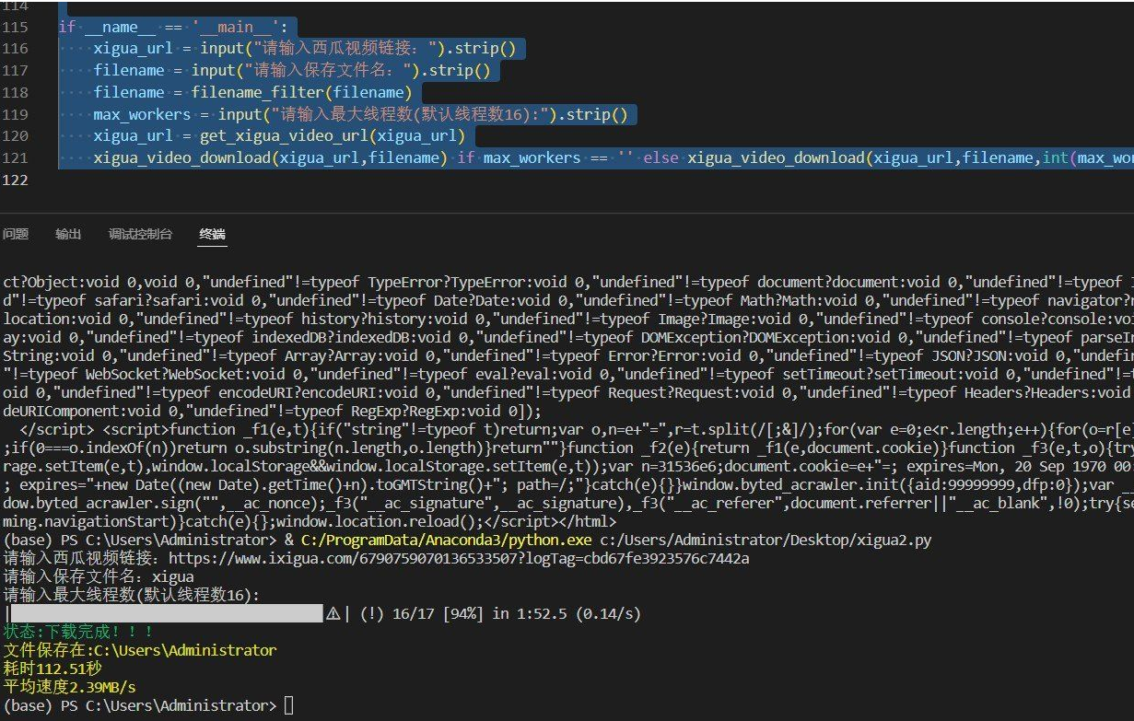Click line number 120 in the gutter
The image size is (1134, 721).
pyautogui.click(x=16, y=136)
